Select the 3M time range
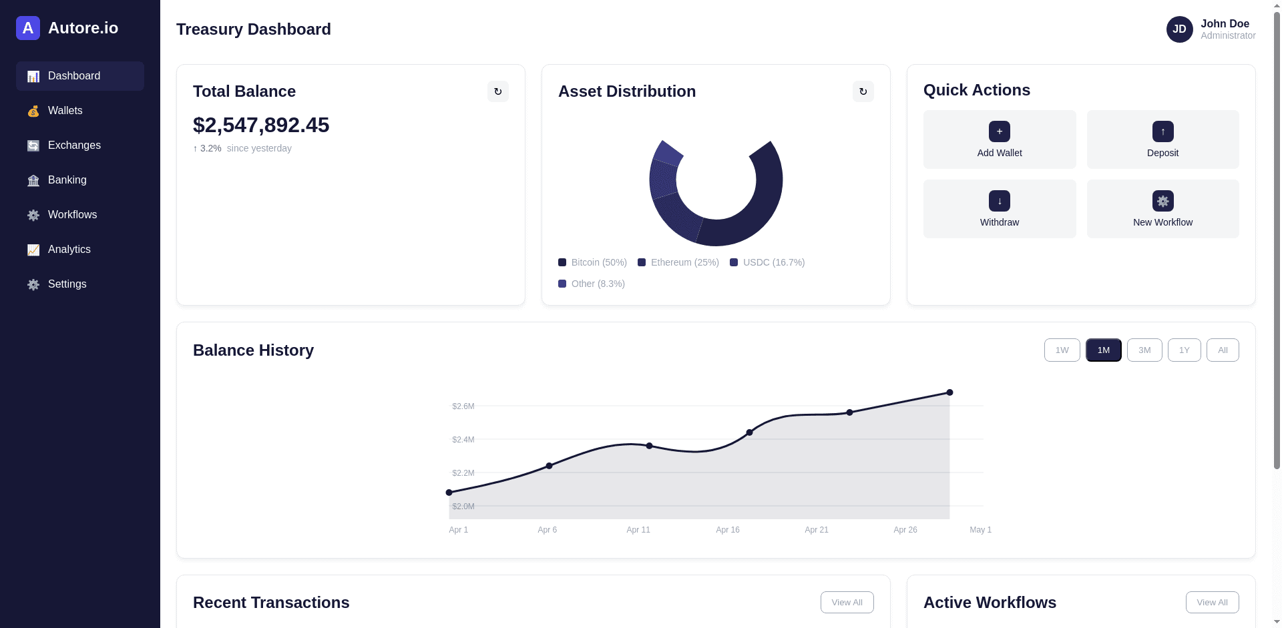1282x628 pixels. (1144, 350)
